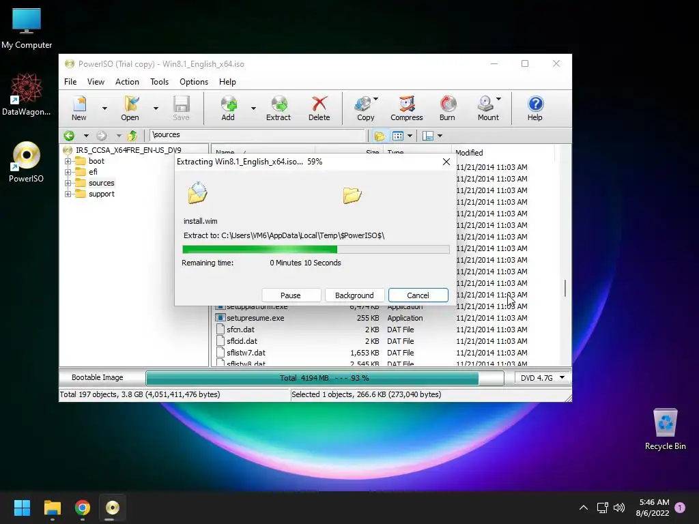Screen dimensions: 699x524
Task: Open the DataWagon desktop shortcut
Action: click(27, 94)
